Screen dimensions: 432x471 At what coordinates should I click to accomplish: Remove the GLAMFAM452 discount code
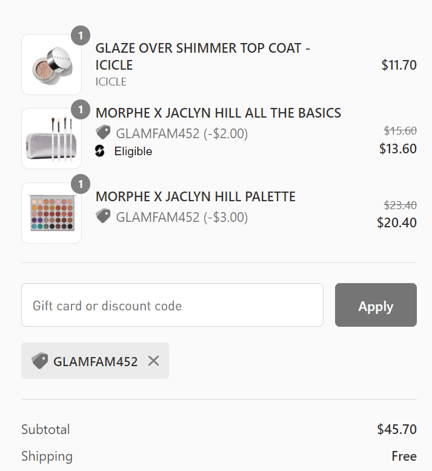(153, 361)
